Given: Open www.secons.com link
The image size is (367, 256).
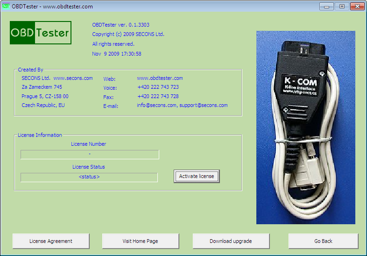Looking at the screenshot, I should 73,78.
